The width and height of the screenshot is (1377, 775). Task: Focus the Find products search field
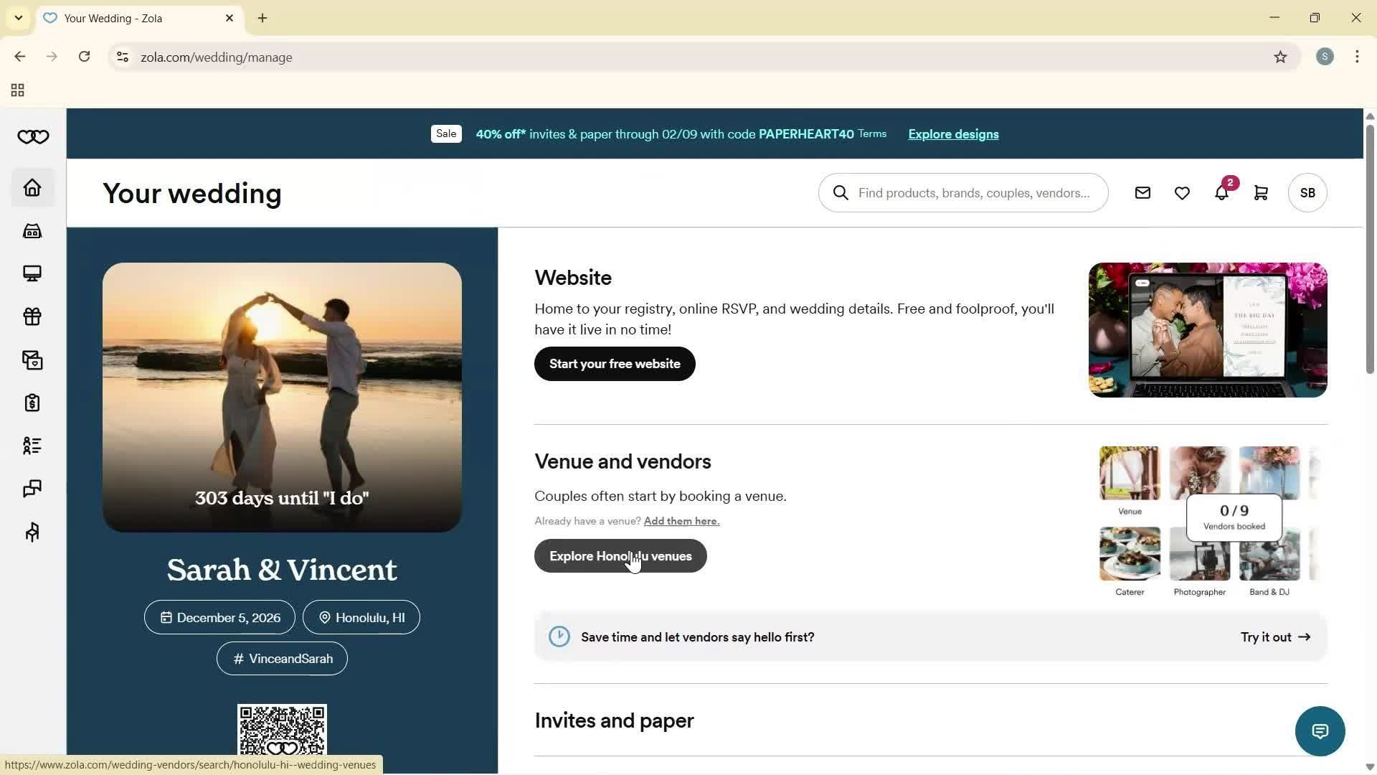(973, 193)
